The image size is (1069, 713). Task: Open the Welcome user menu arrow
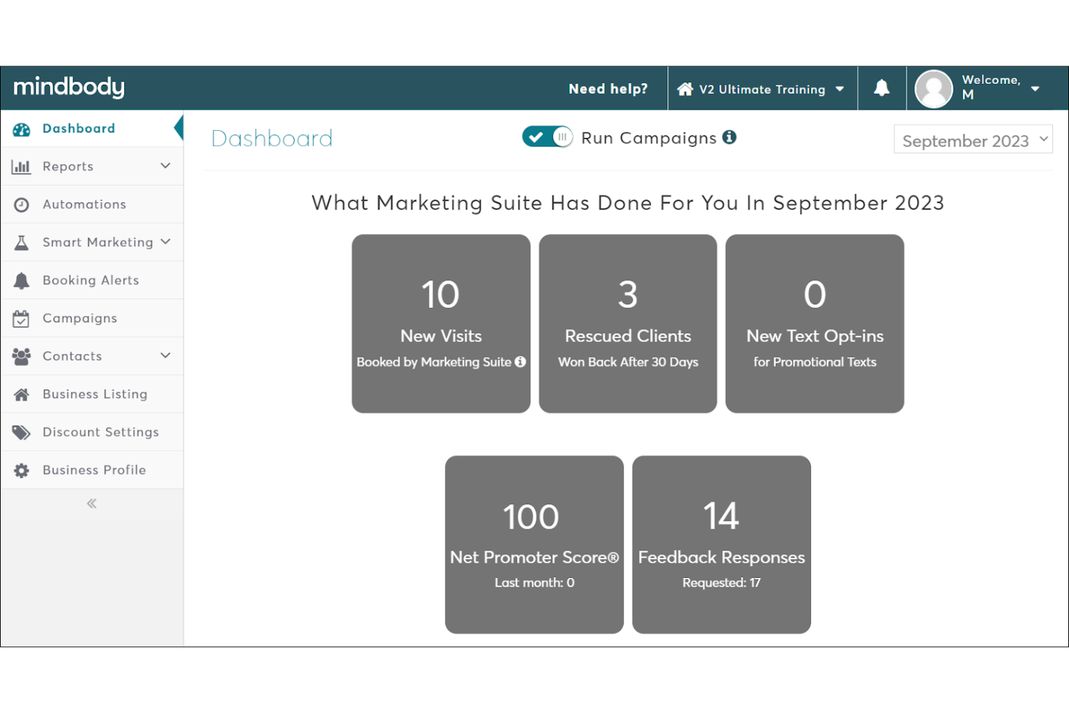(1035, 89)
